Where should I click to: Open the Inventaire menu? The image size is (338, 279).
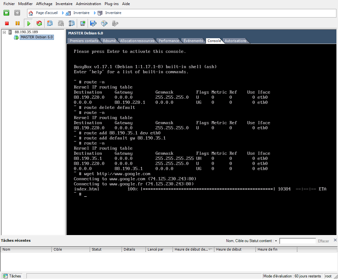coord(64,4)
